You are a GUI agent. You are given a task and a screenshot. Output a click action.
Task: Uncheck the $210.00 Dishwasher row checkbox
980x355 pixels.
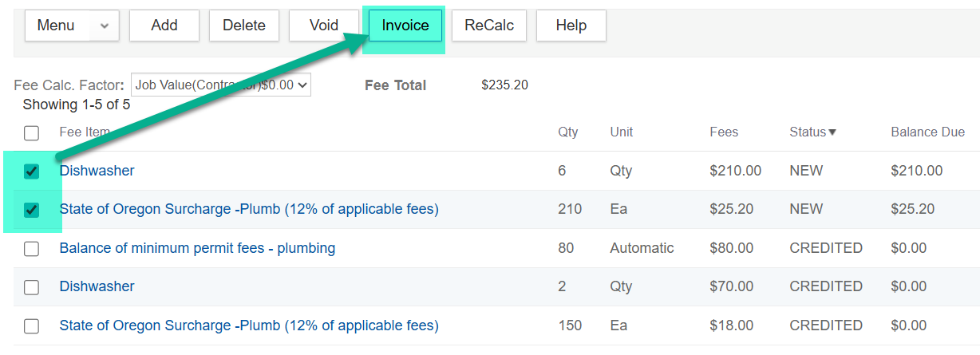pos(32,172)
